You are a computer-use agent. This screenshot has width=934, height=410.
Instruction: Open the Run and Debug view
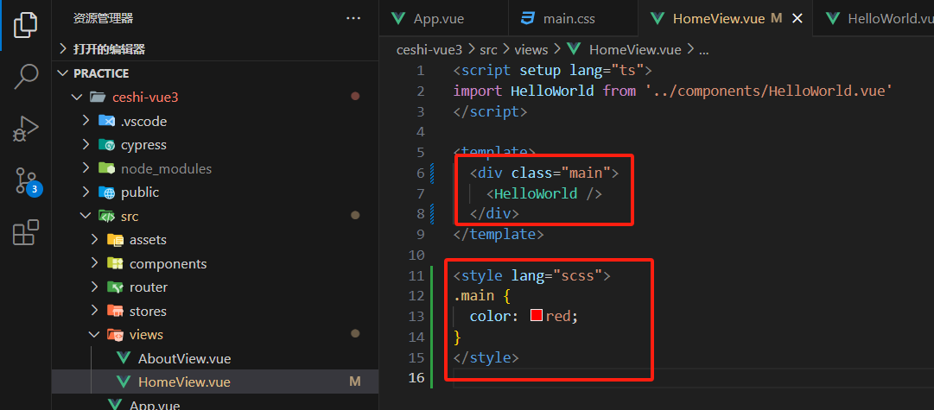click(x=26, y=129)
